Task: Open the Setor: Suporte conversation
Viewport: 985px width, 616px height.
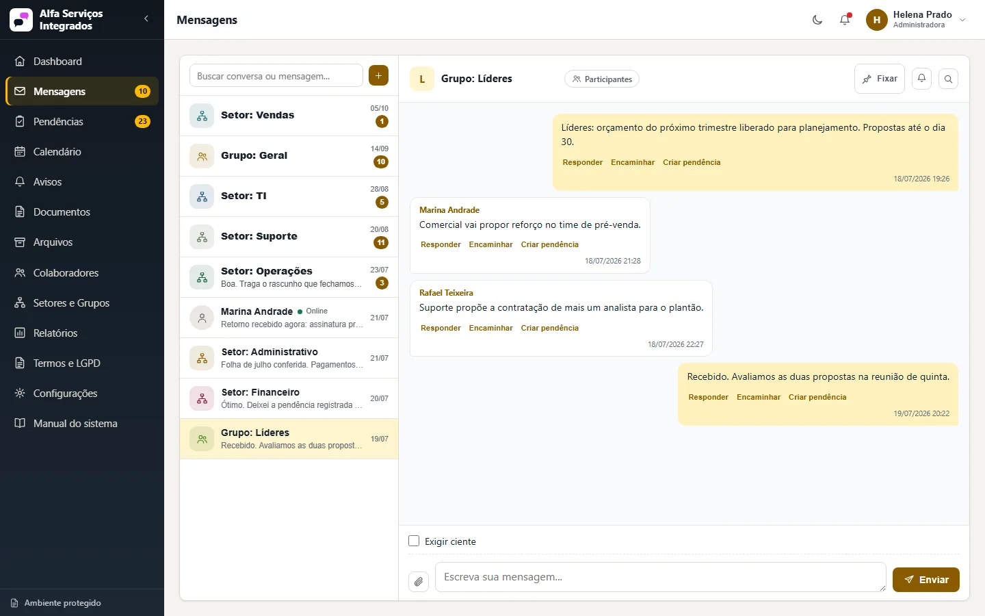Action: pos(289,237)
